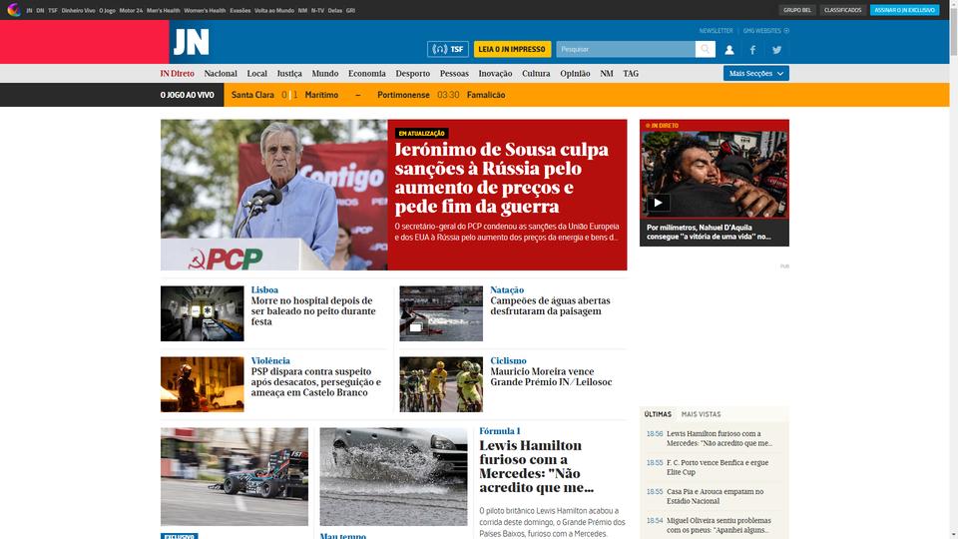Open Portimonense vs Famalicão match
This screenshot has height=539, width=958.
point(441,95)
